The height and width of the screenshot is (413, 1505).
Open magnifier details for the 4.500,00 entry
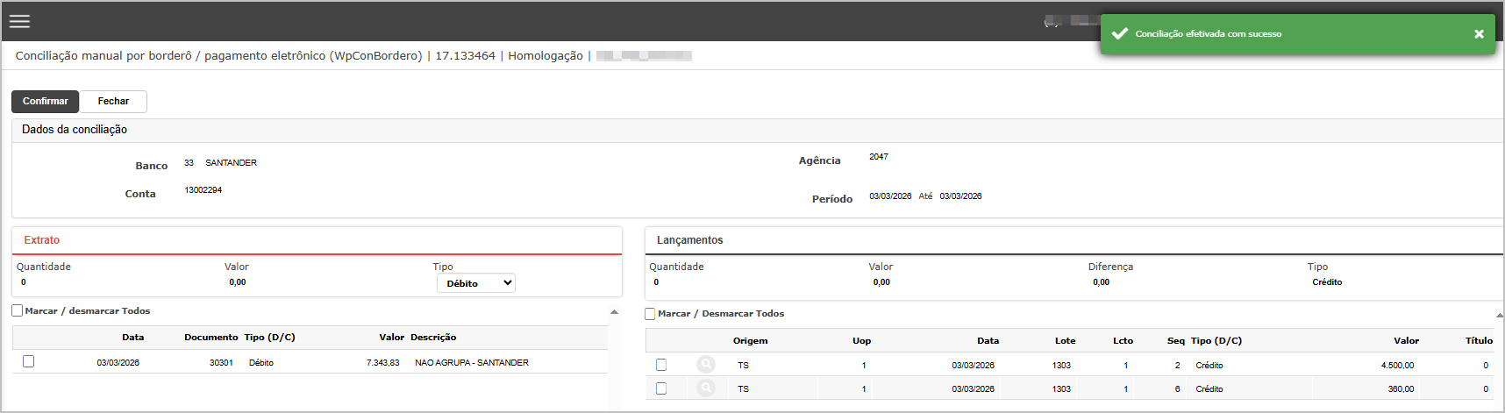click(x=706, y=365)
